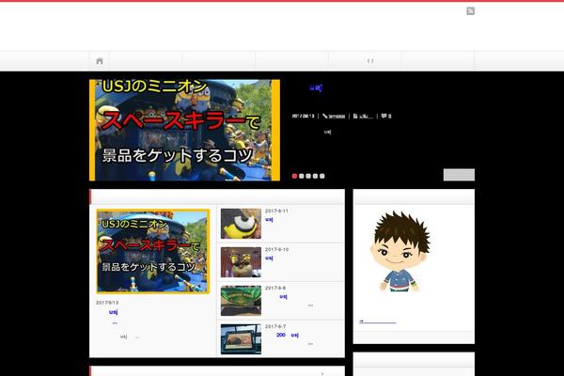
Task: Open the large USJ Minion slider image
Action: click(184, 130)
